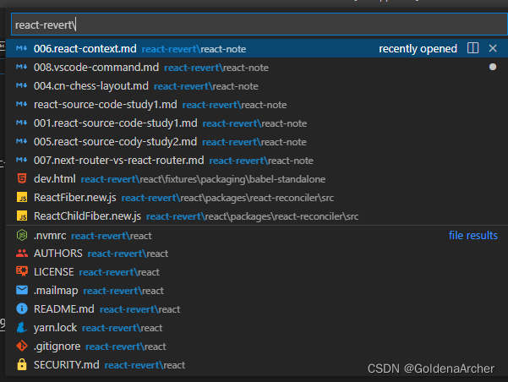Open 008.vscode-command.md file
The height and width of the screenshot is (382, 508).
(96, 68)
